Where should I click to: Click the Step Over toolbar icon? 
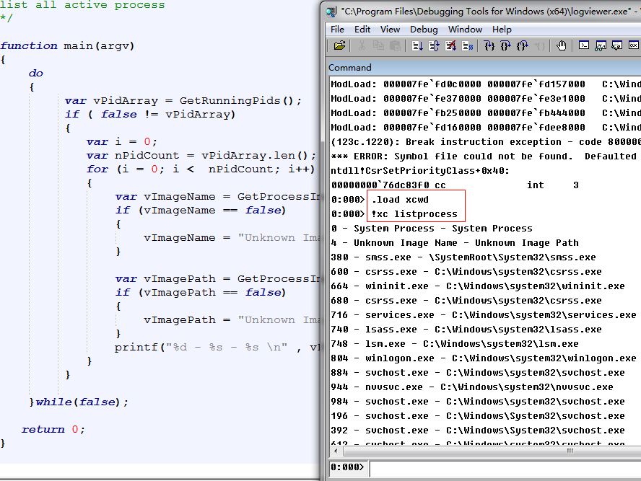coord(506,45)
